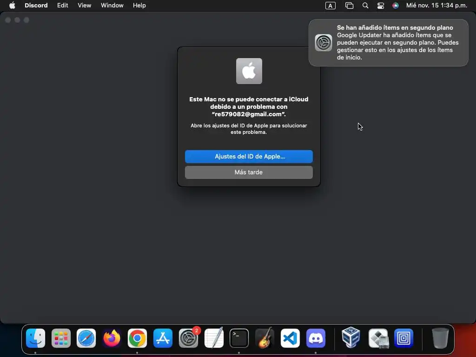Click Discord window's minimize button
Screen dimensions: 476x357
coord(17,20)
